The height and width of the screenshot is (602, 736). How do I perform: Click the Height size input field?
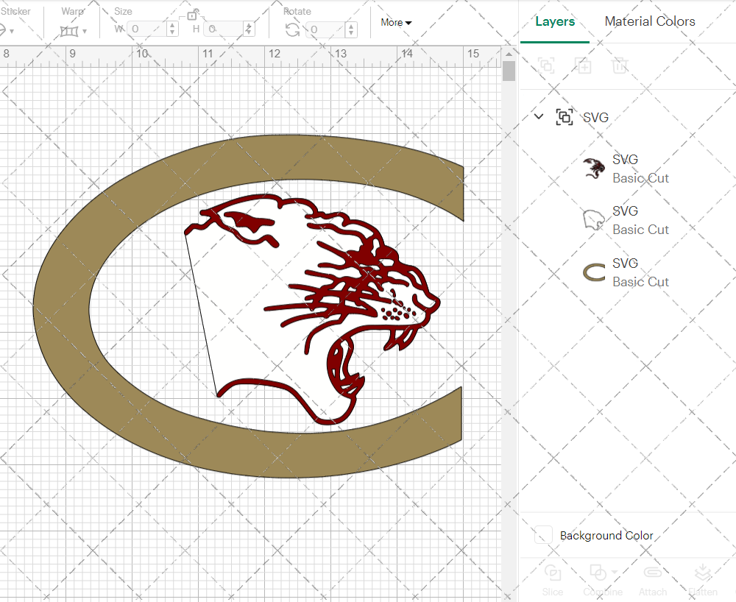tap(224, 29)
